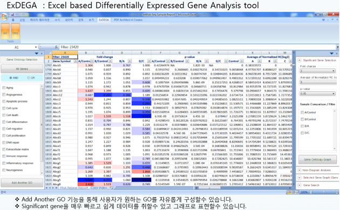Image resolution: width=340 pixels, height=210 pixels.
Task: Click the zoom out minus icon in status bar
Action: [311, 192]
